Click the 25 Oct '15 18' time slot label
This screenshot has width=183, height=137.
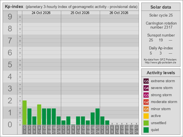click(88, 130)
